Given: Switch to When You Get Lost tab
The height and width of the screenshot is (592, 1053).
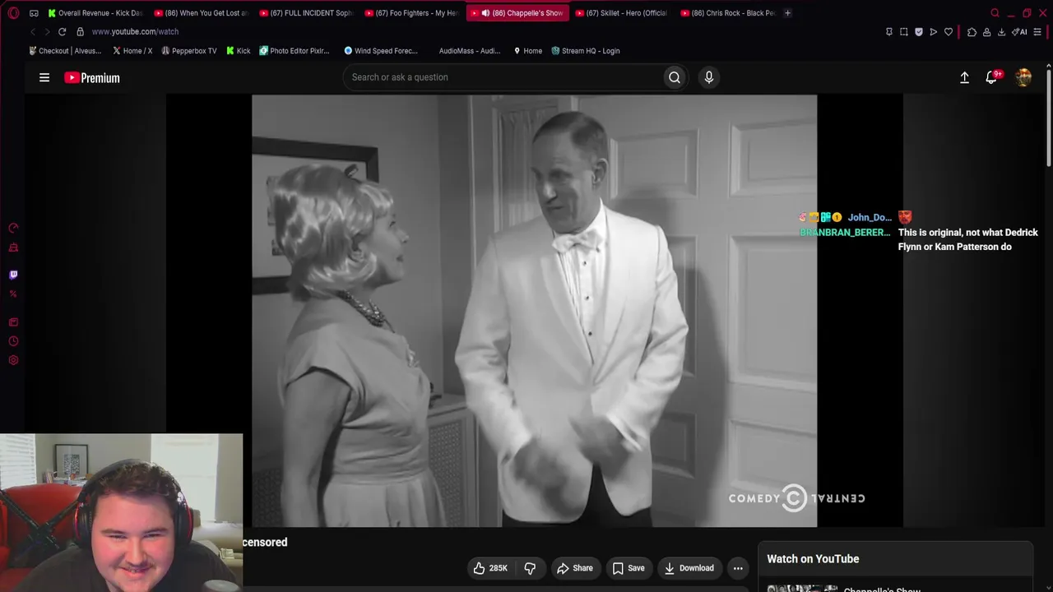Looking at the screenshot, I should pyautogui.click(x=202, y=13).
